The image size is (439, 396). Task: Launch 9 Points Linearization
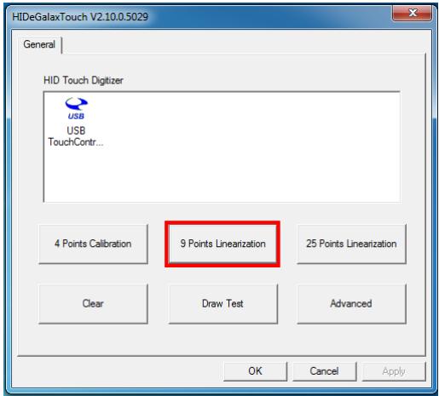tap(222, 244)
